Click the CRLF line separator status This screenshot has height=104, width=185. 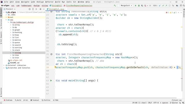[150, 103]
